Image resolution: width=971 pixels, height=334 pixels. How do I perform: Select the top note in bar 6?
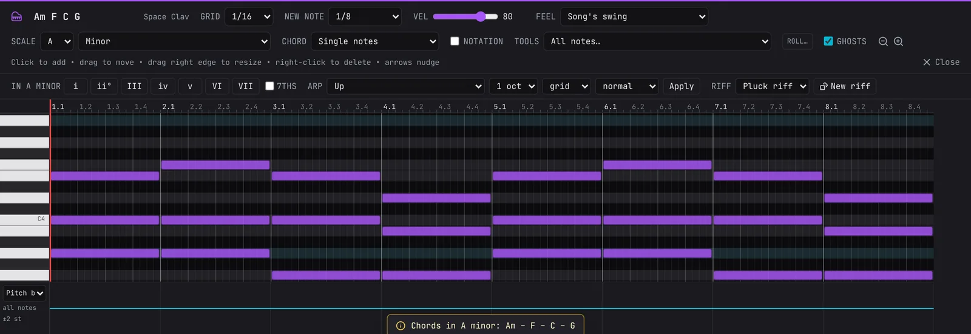(657, 165)
